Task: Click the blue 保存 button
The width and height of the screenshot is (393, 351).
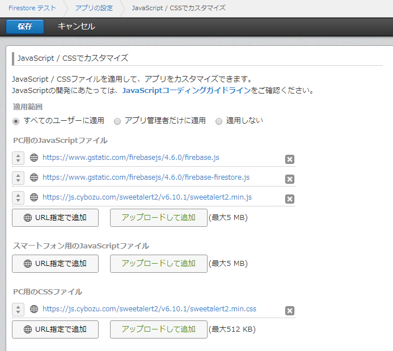Action: tap(25, 27)
